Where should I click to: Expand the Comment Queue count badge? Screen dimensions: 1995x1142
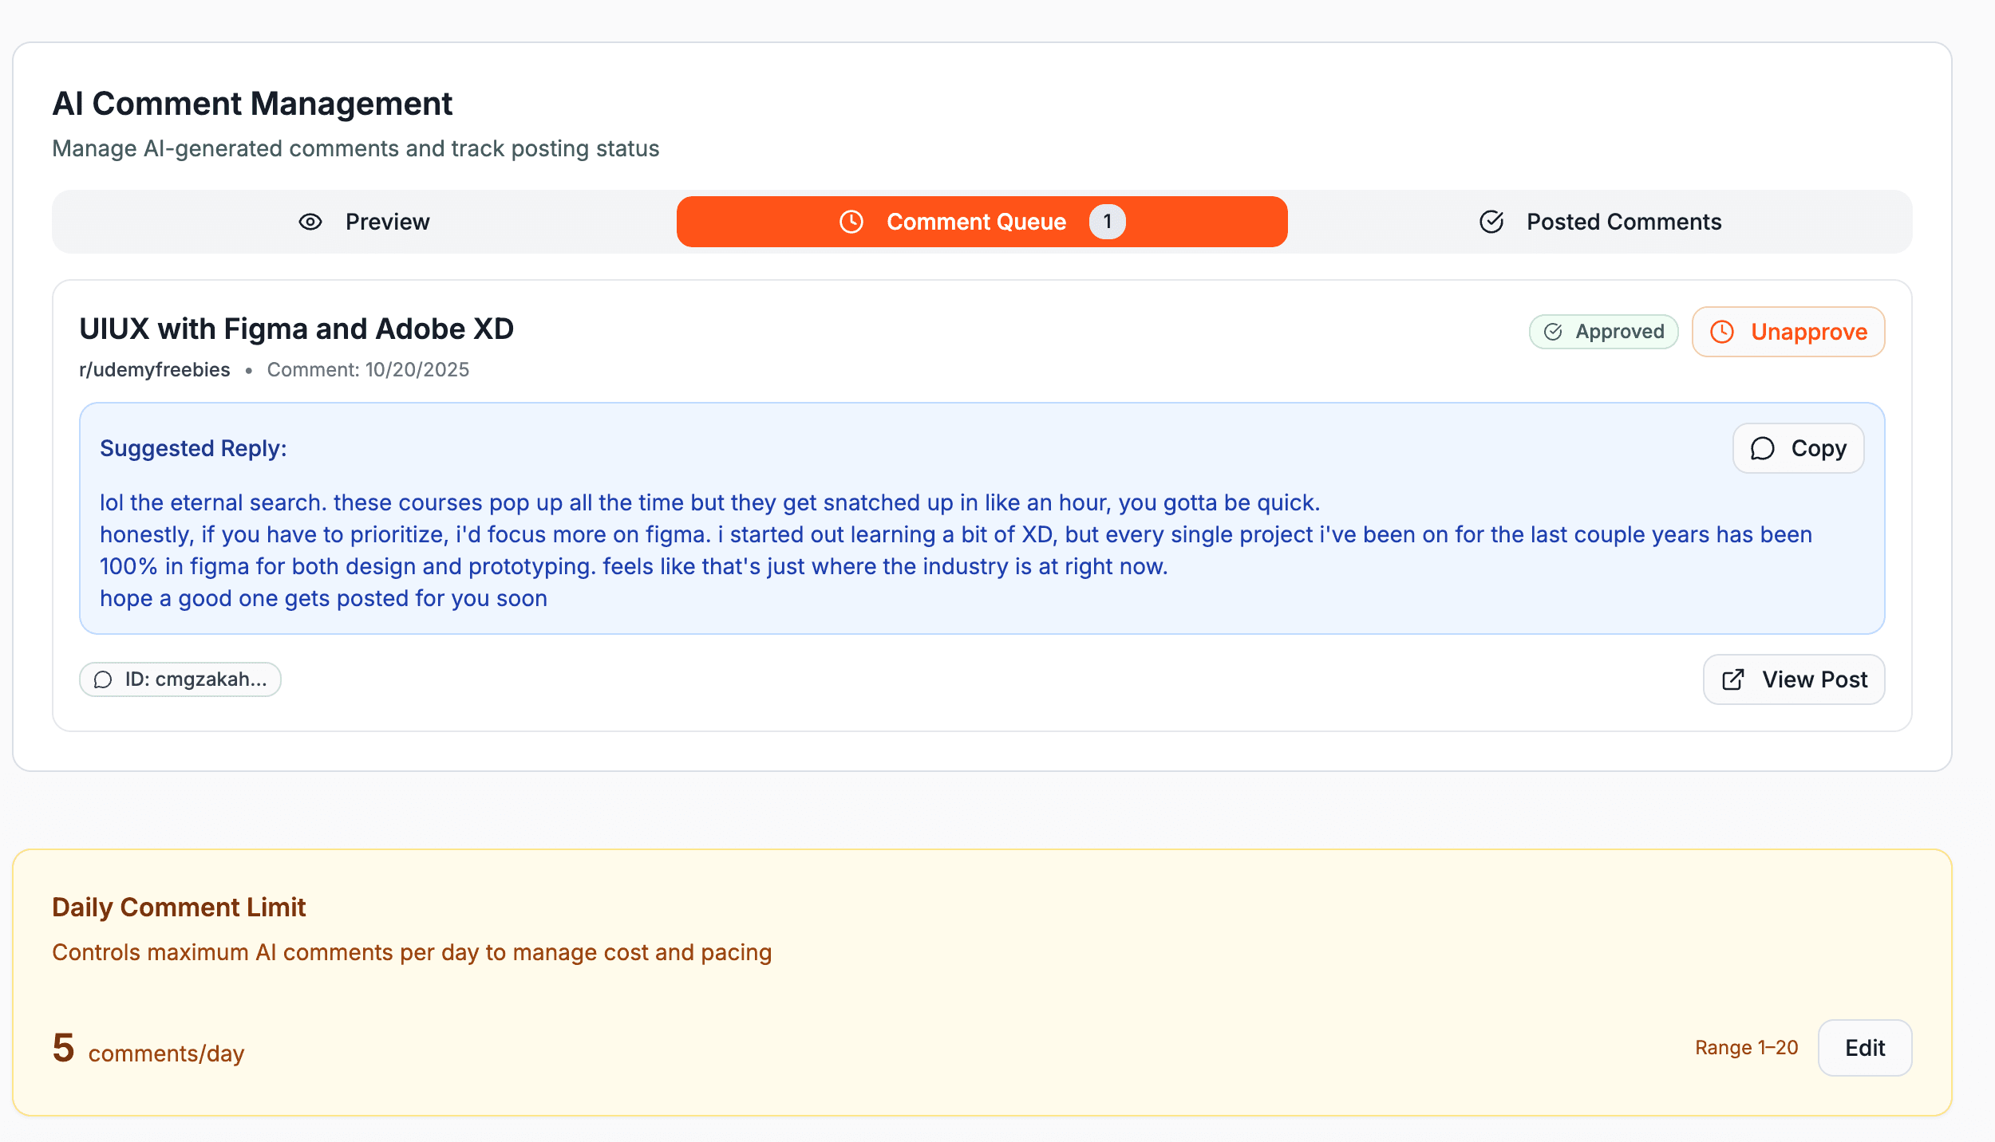(x=1107, y=222)
